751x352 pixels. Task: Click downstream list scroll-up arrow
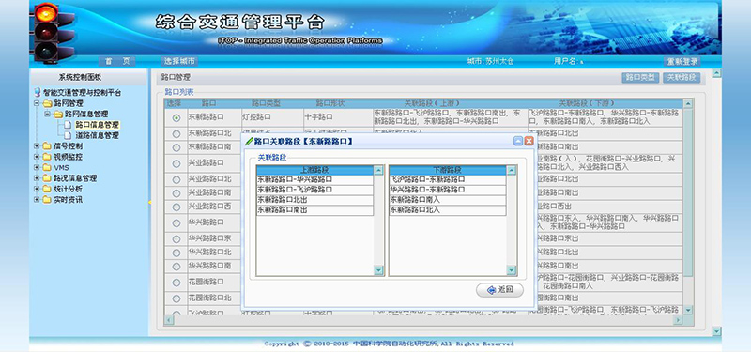(511, 170)
